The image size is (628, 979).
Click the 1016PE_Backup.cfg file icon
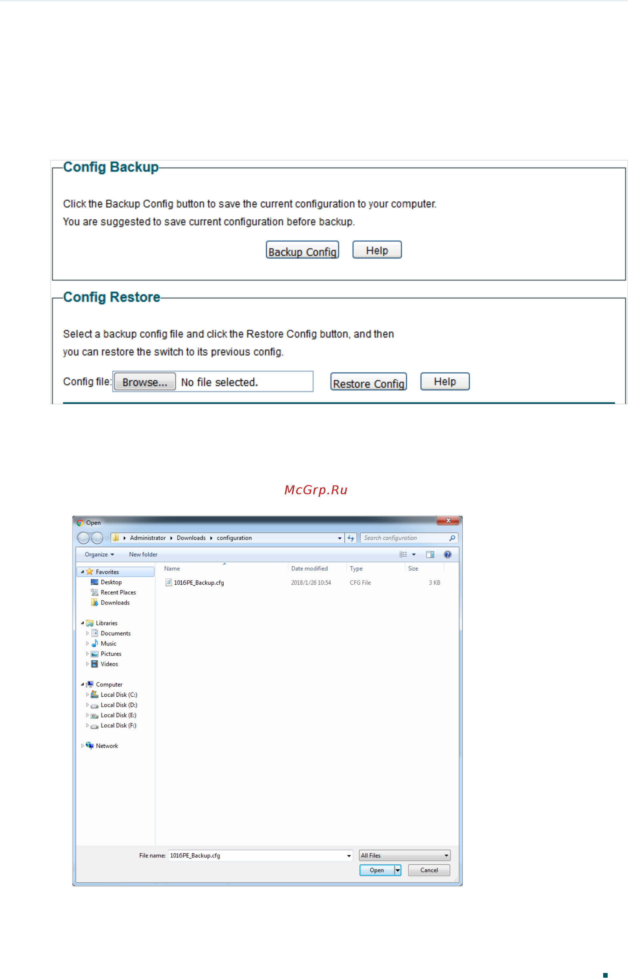pos(168,582)
